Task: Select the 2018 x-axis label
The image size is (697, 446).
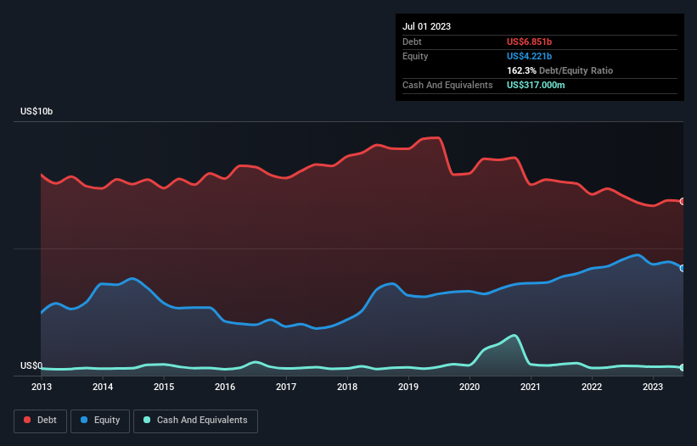Action: coord(347,387)
